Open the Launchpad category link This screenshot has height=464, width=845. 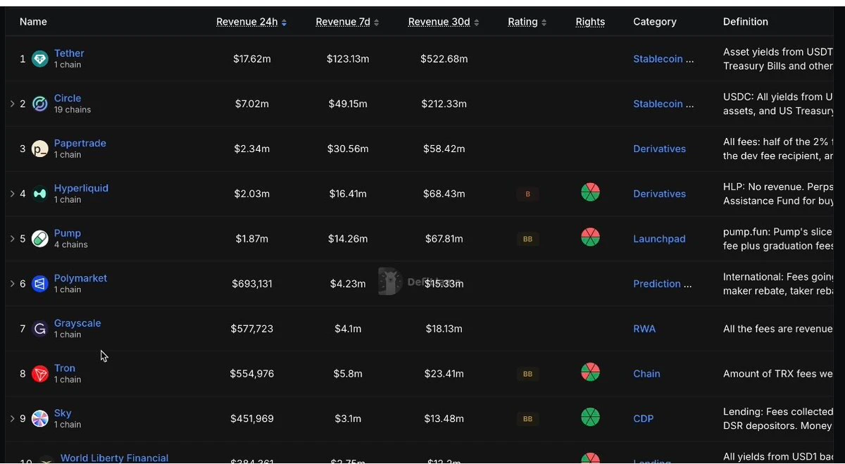(659, 239)
